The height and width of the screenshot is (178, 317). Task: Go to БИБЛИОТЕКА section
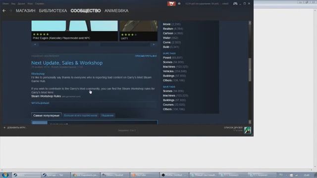[x=53, y=11]
